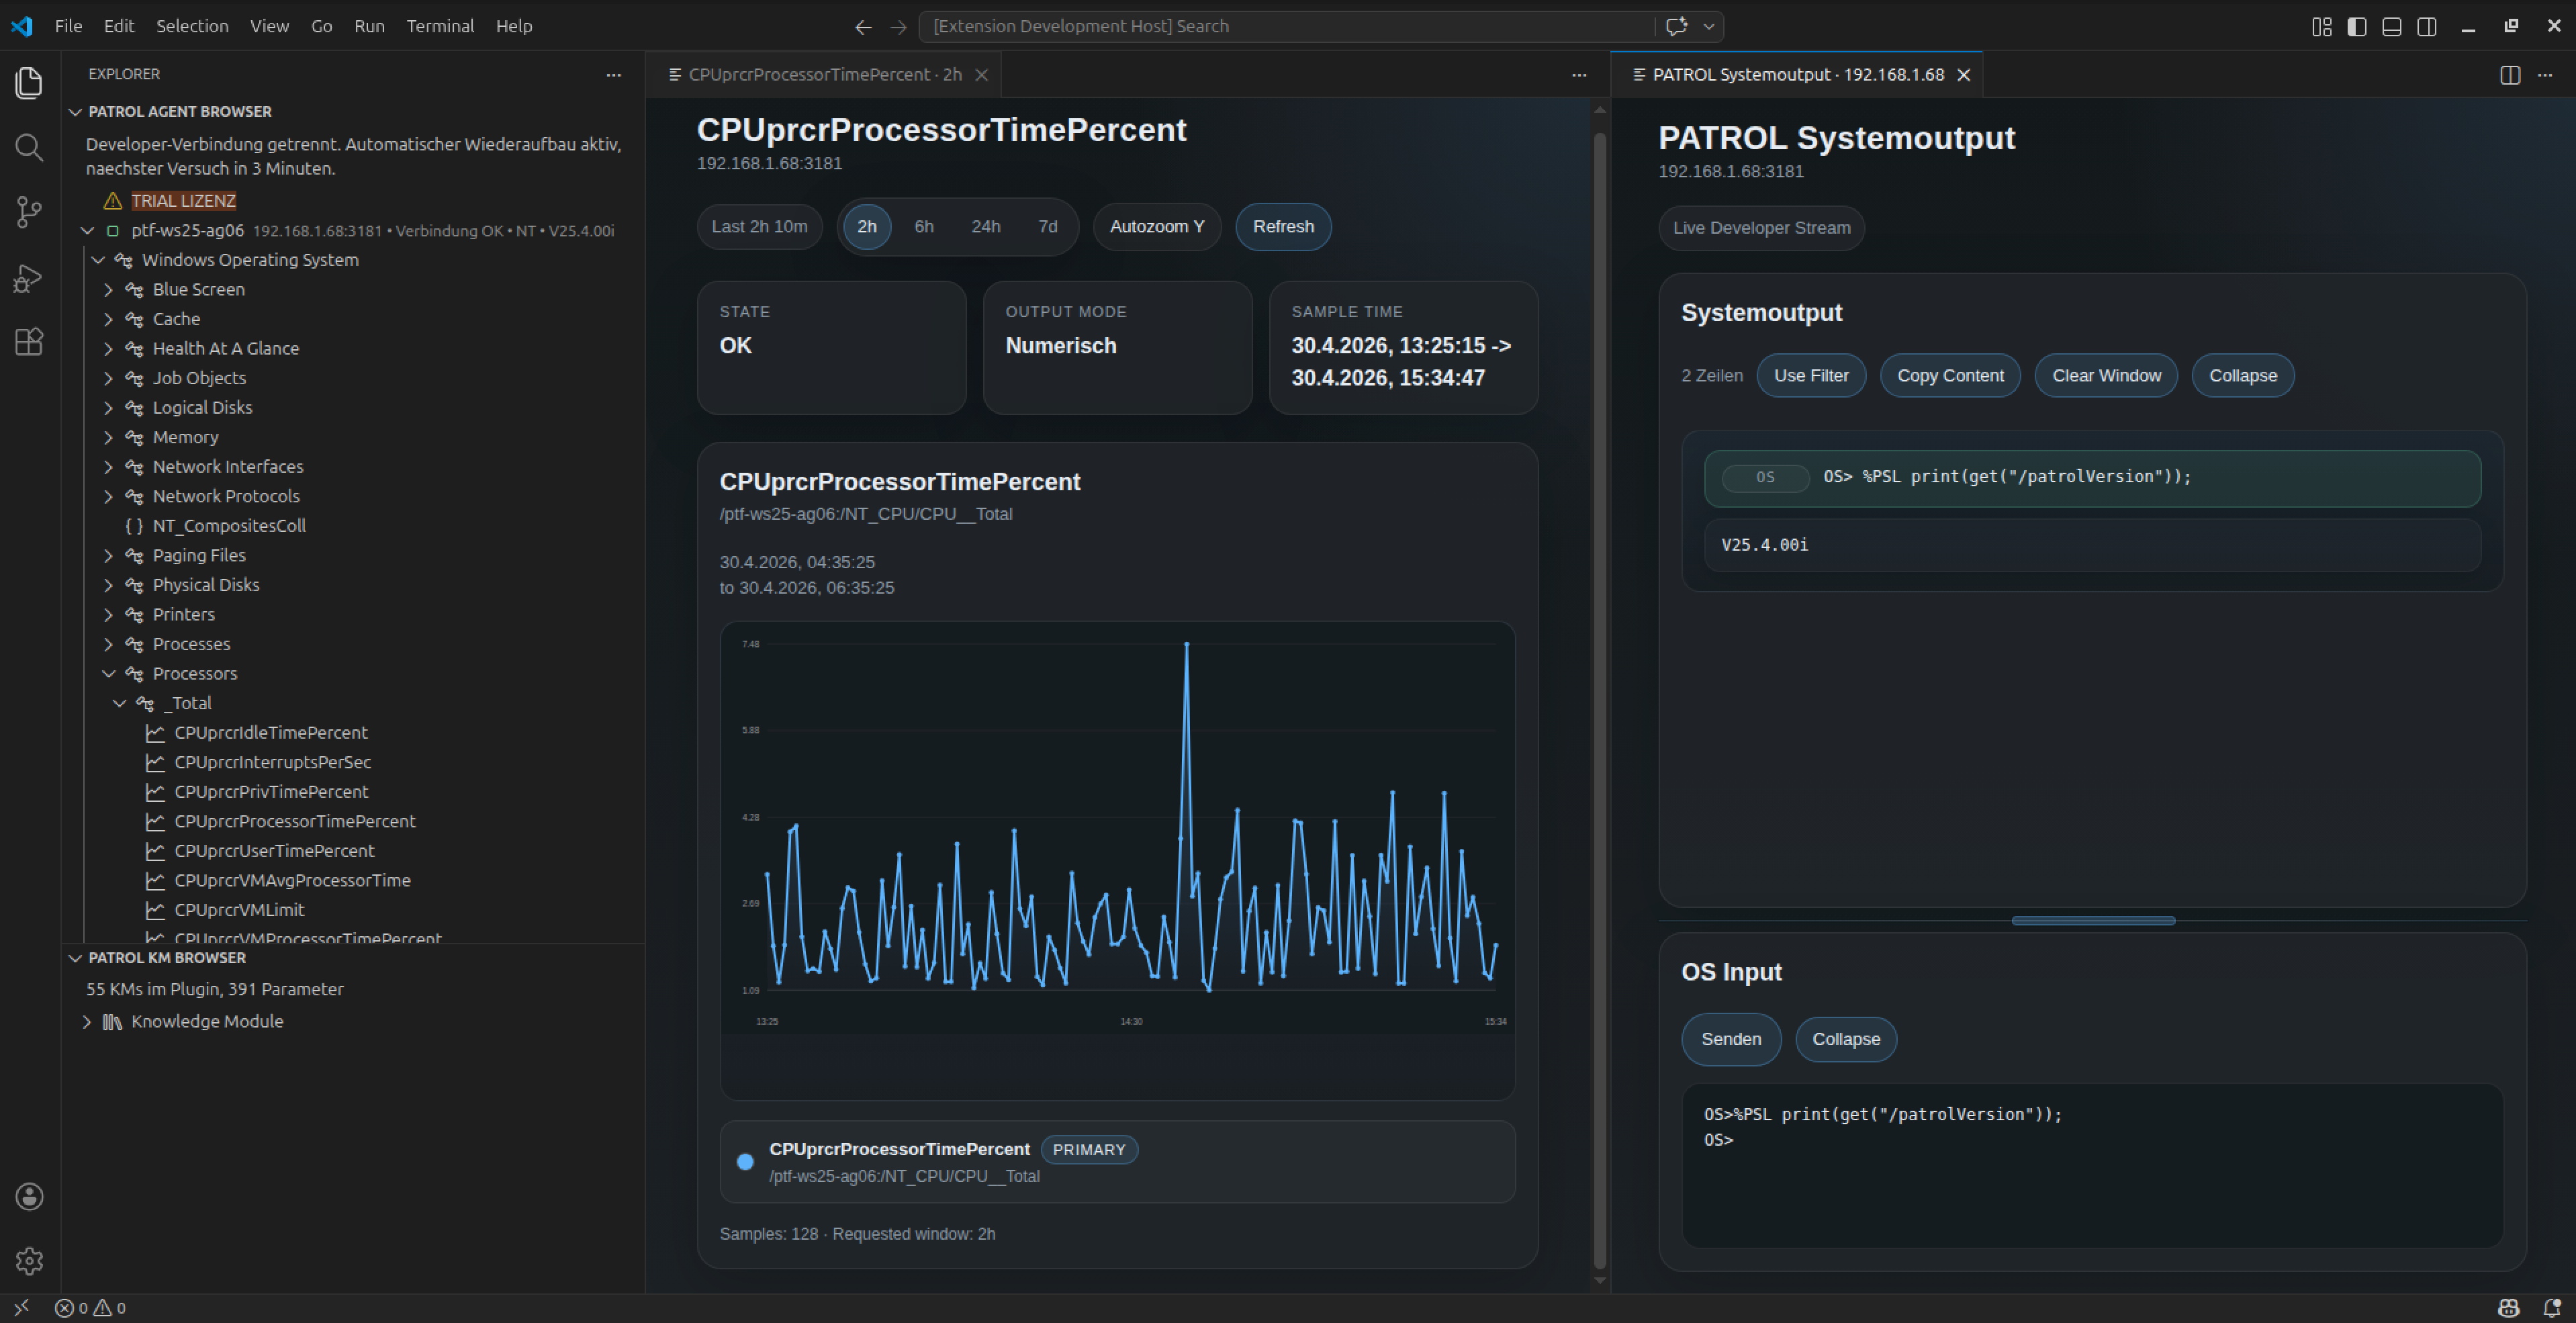This screenshot has height=1323, width=2576.
Task: Open Explorer views and more actions menu
Action: click(x=613, y=75)
